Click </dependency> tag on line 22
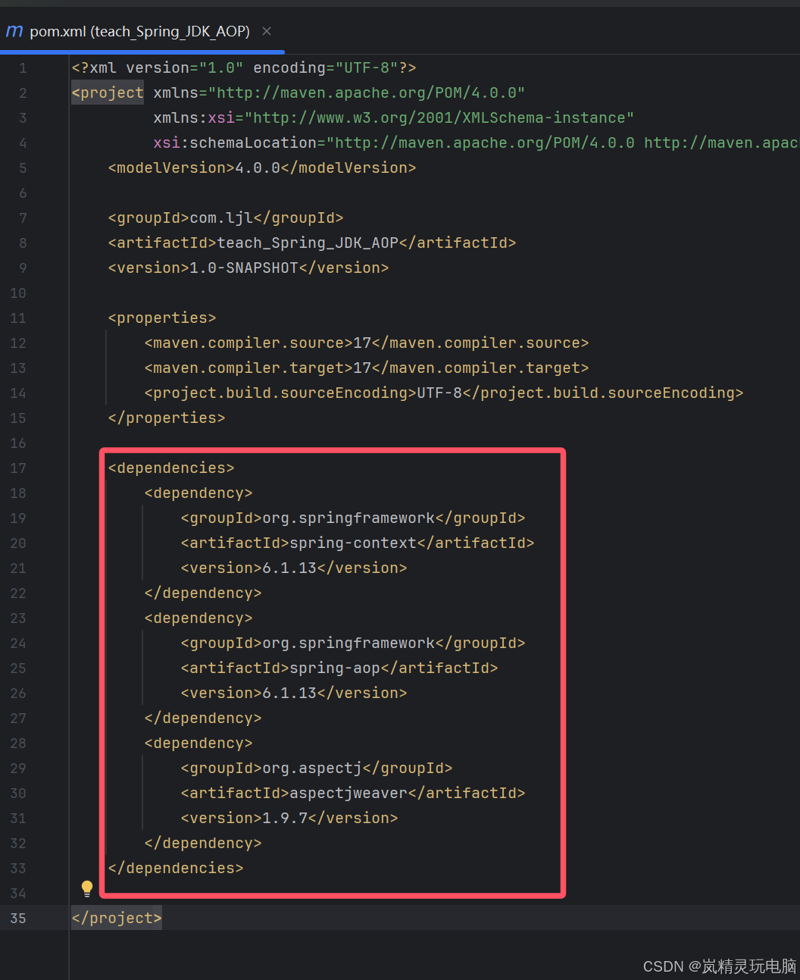This screenshot has height=980, width=800. click(203, 593)
